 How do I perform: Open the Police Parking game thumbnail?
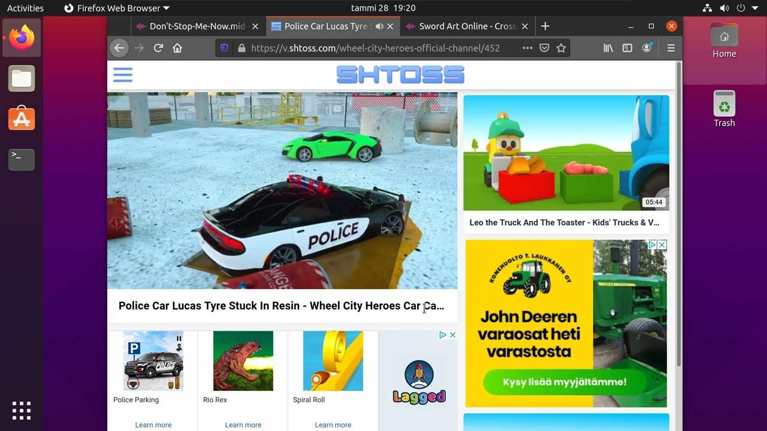153,361
